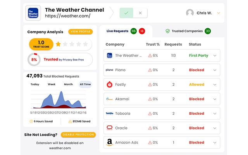Image resolution: width=248 pixels, height=155 pixels.
Task: Click the Amazon Ads company logo
Action: pos(109,142)
